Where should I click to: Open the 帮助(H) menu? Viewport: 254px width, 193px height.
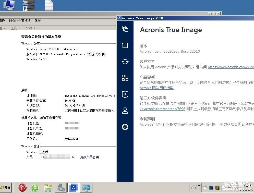coord(31,28)
